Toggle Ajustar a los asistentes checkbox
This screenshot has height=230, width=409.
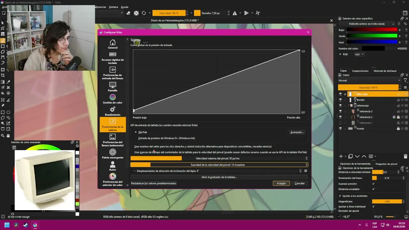click(x=340, y=196)
